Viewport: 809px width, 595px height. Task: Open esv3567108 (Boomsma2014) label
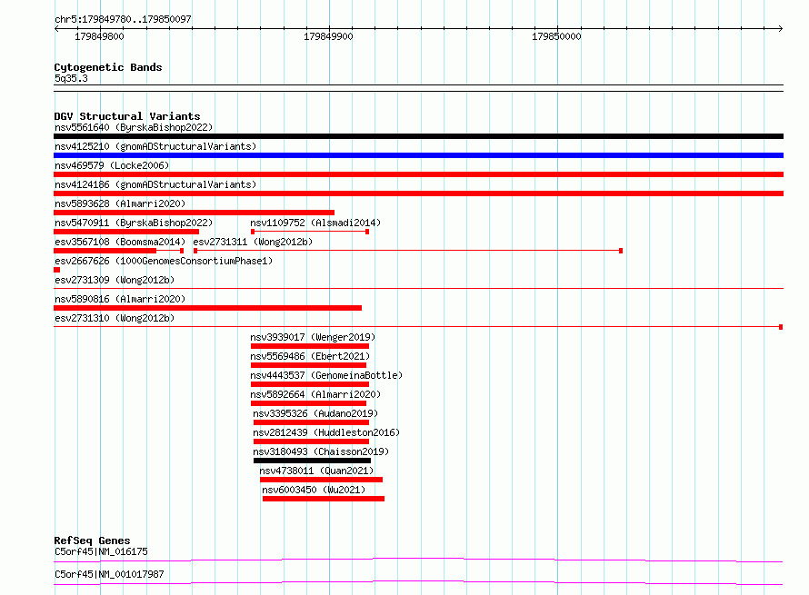(x=120, y=242)
